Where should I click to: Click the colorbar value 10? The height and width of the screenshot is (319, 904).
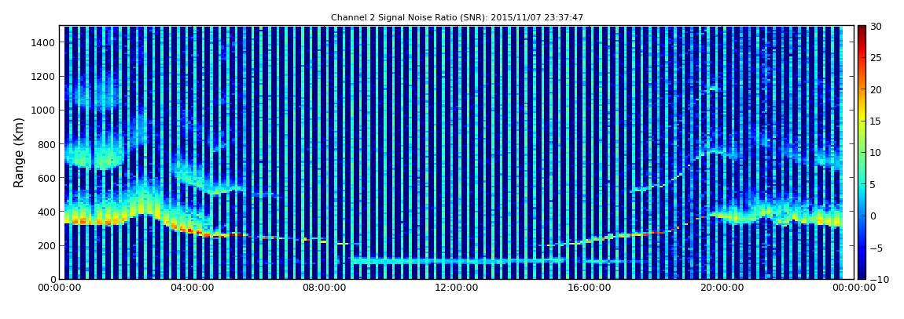(876, 153)
